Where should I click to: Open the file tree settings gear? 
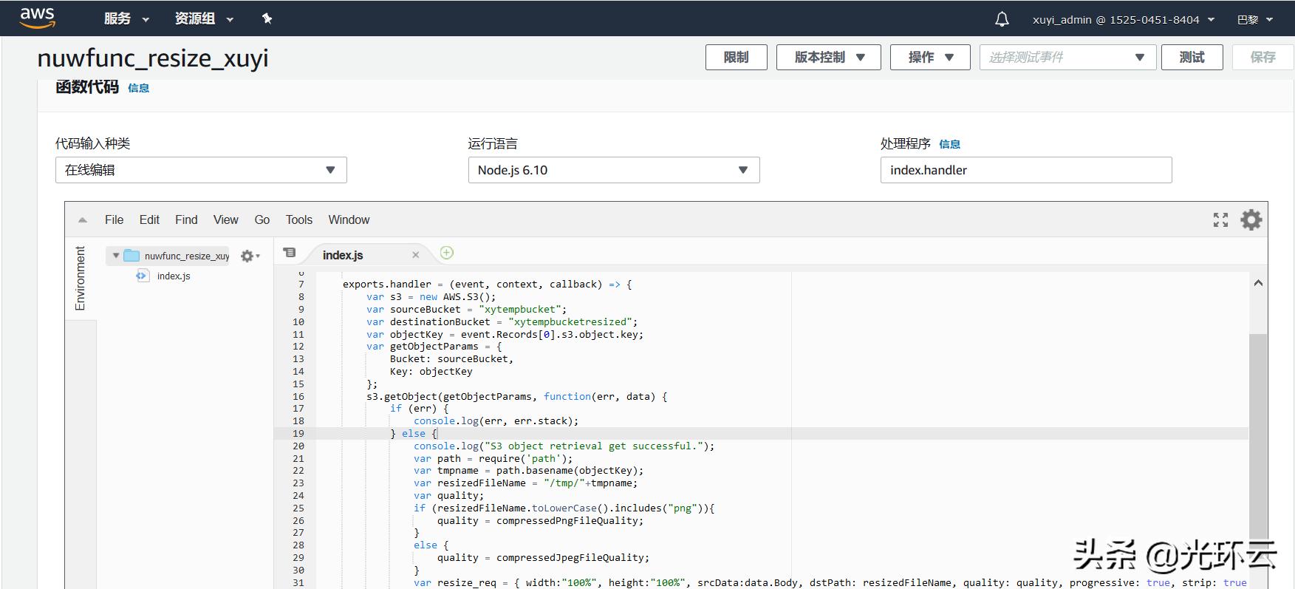[x=248, y=256]
